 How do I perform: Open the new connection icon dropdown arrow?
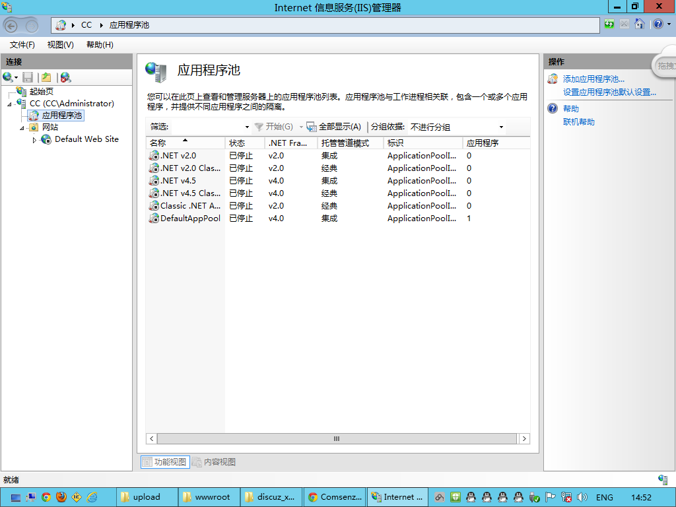(x=16, y=78)
